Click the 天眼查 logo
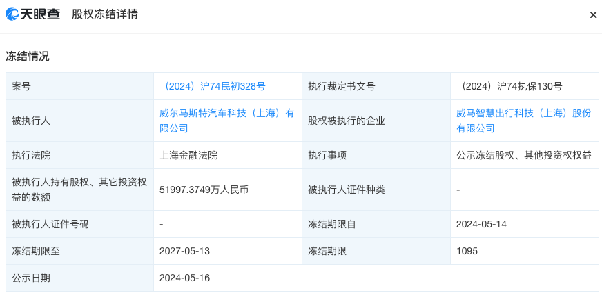 [32, 14]
